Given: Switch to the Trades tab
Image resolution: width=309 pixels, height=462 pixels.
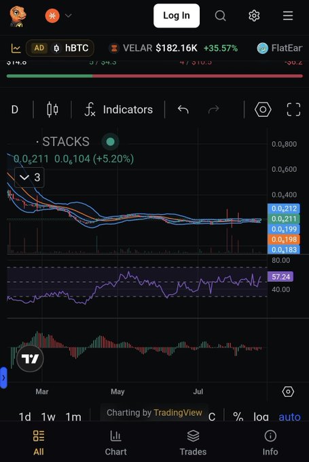Looking at the screenshot, I should click(193, 443).
